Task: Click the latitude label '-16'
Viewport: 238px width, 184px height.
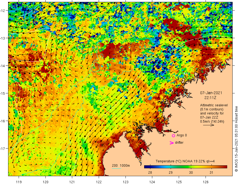Action: (3, 121)
